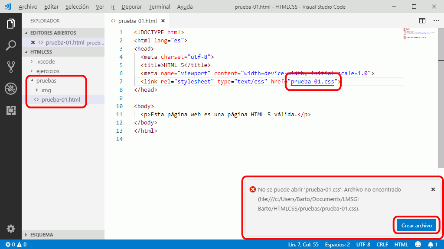The width and height of the screenshot is (444, 249).
Task: Show errors and warnings count in status bar
Action: click(16, 245)
